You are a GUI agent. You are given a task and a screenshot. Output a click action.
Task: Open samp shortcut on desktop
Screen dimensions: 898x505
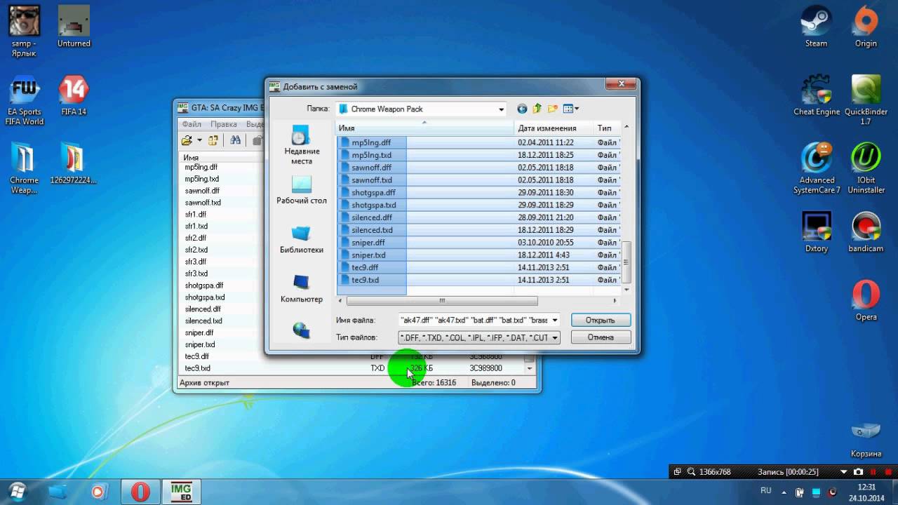coord(24,32)
